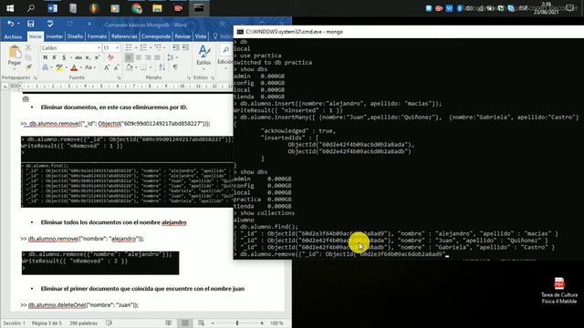The image size is (584, 328).
Task: Align paragraph text to the left
Action: pos(129,57)
